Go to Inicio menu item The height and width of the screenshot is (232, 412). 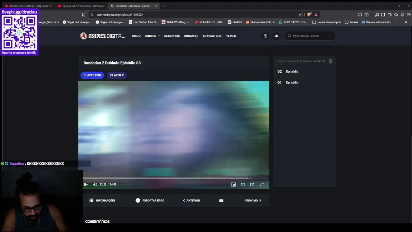pos(136,36)
